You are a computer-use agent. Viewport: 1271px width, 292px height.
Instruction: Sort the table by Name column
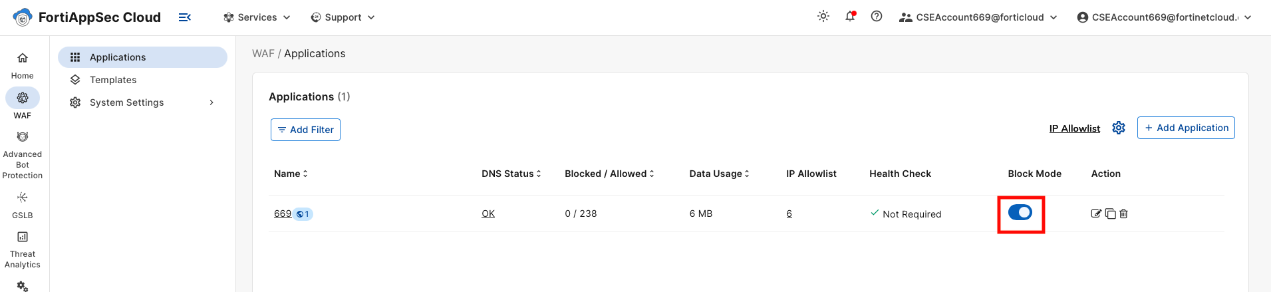click(291, 174)
